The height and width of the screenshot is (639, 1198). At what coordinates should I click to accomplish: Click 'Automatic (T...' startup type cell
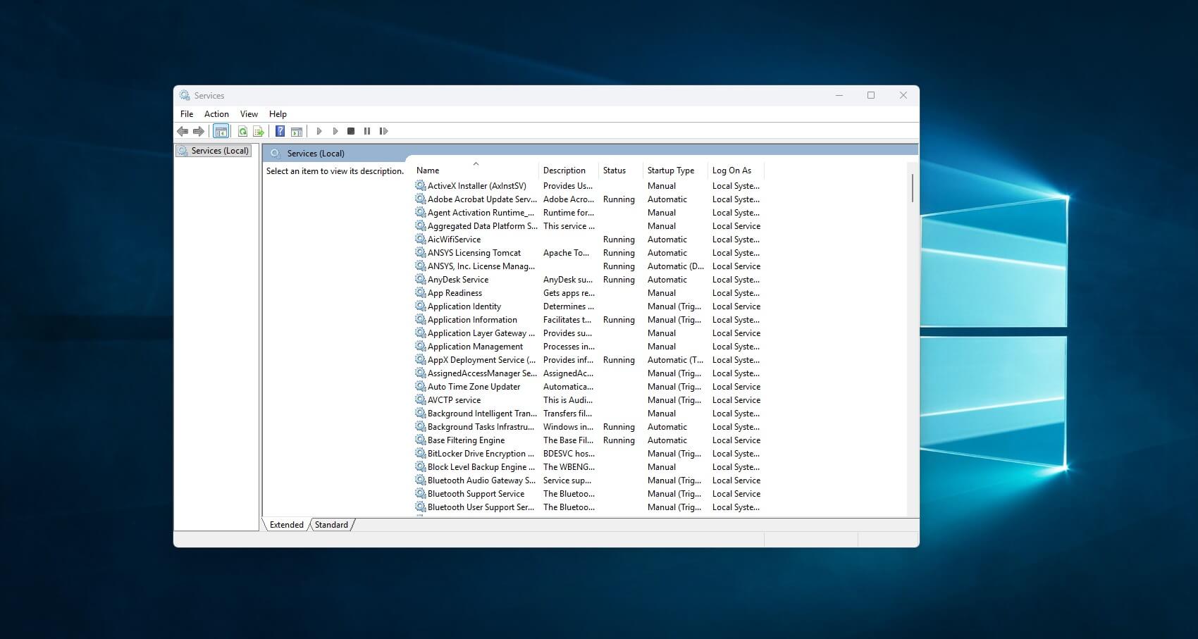(x=676, y=360)
